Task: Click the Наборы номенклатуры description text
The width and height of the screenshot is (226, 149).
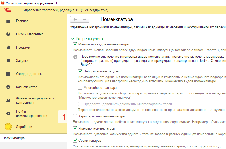Action: (152, 79)
